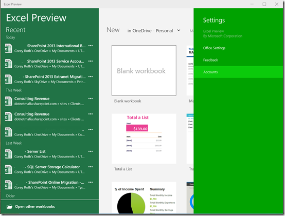Open more options for SharePoint 2013 International B...
This screenshot has height=216, width=285.
click(x=91, y=46)
